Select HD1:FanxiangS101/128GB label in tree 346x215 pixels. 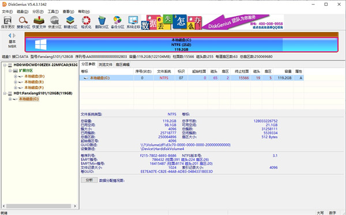tap(43, 93)
